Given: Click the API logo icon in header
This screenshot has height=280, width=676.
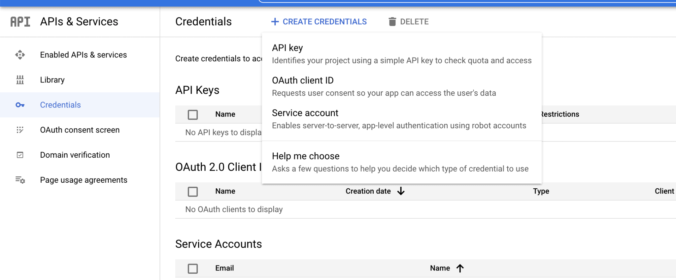Looking at the screenshot, I should tap(20, 22).
